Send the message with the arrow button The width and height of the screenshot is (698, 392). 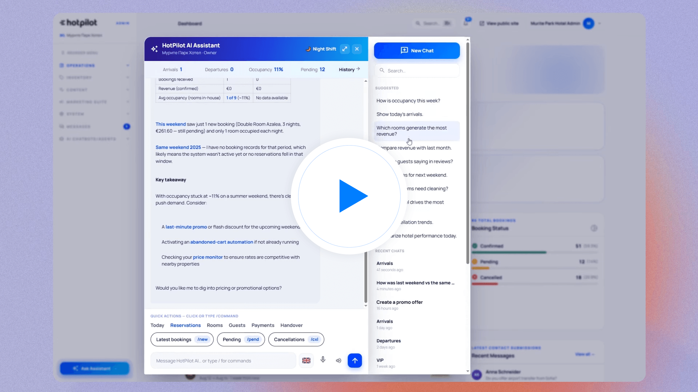355,360
